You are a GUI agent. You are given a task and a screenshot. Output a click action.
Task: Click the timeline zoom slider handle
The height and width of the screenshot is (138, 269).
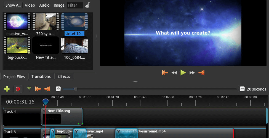pyautogui.click(x=76, y=89)
